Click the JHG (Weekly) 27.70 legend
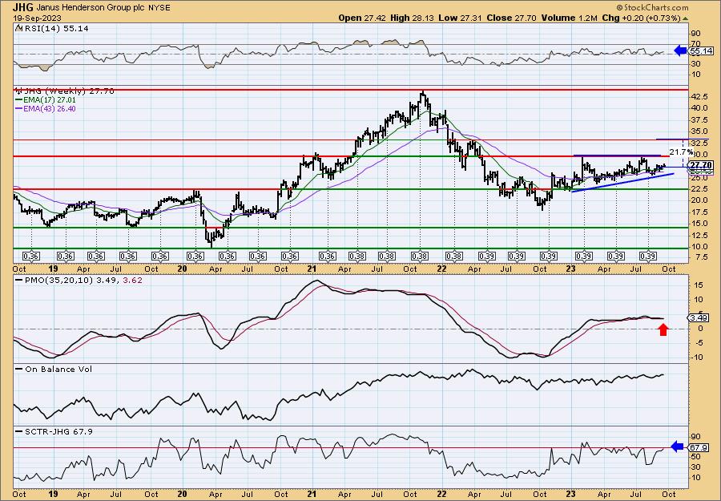 pyautogui.click(x=69, y=91)
